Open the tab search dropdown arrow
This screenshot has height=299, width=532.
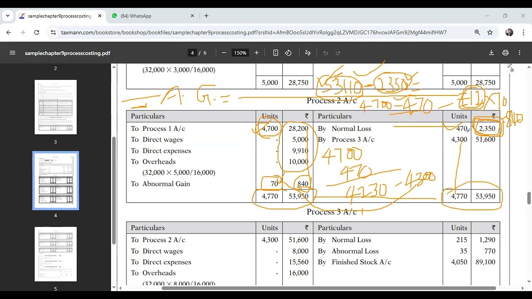(7, 16)
